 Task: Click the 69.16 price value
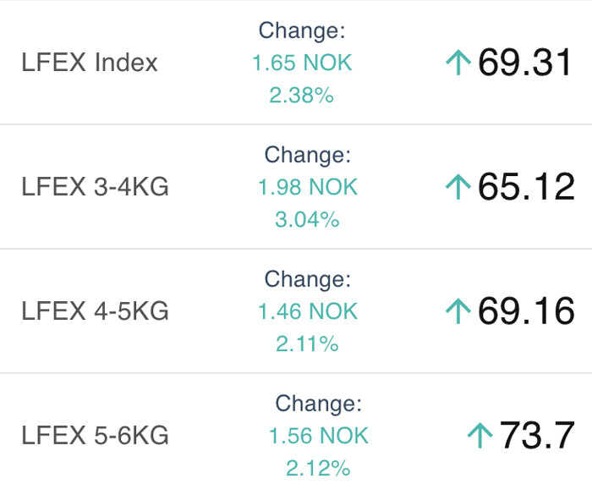[x=526, y=311]
